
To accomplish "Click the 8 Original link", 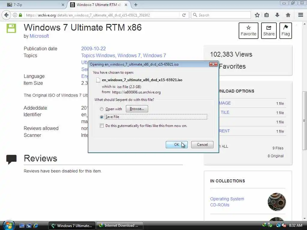I will (276, 156).
